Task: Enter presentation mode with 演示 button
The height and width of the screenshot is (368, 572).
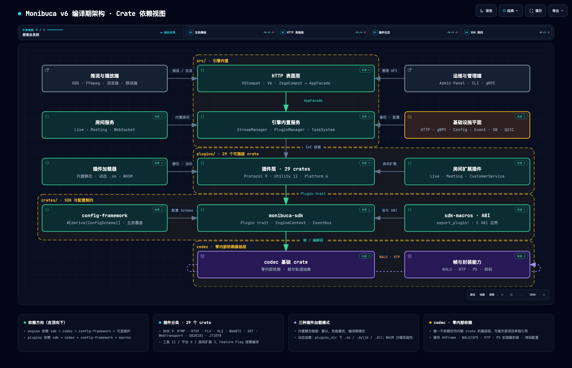Action: point(535,11)
